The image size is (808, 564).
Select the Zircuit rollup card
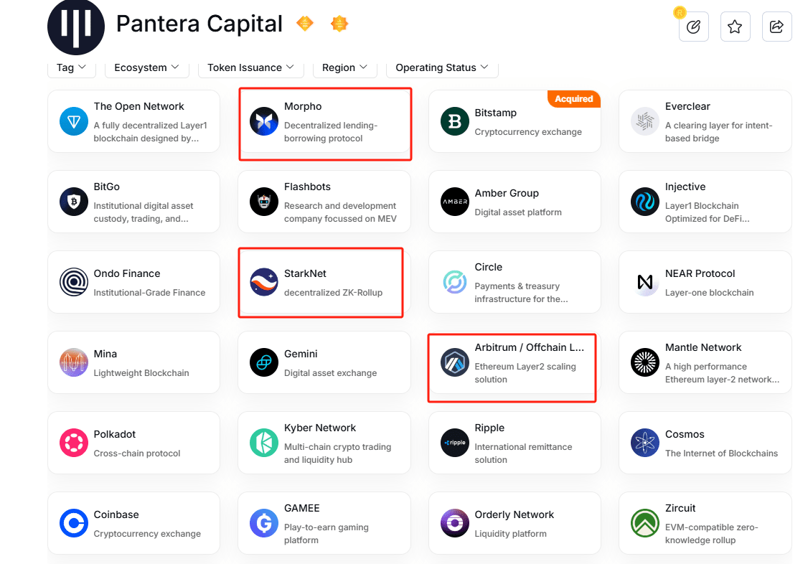click(x=705, y=523)
